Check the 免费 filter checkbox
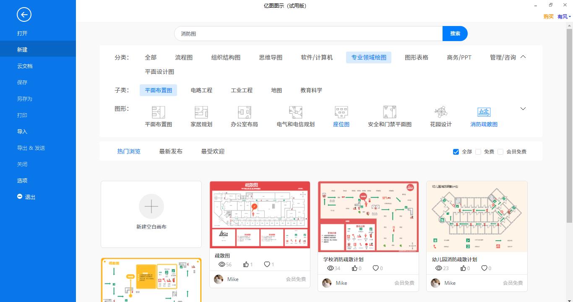 478,152
